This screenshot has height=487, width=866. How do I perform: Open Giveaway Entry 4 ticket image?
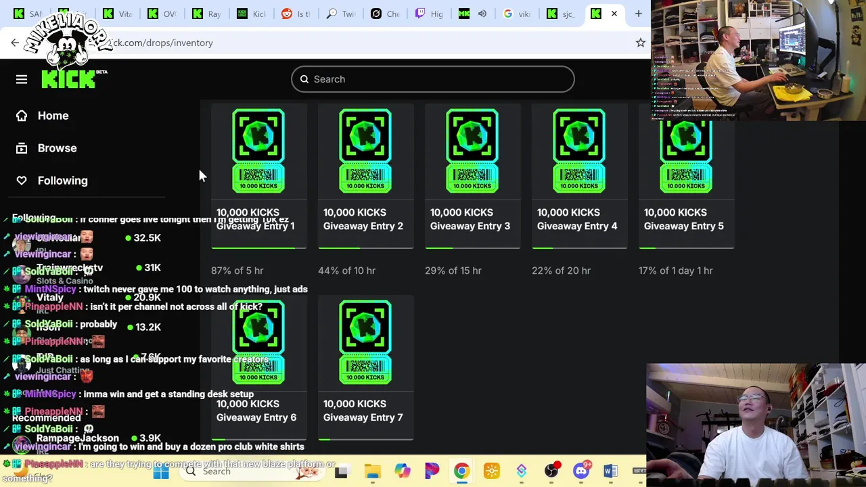coord(579,151)
